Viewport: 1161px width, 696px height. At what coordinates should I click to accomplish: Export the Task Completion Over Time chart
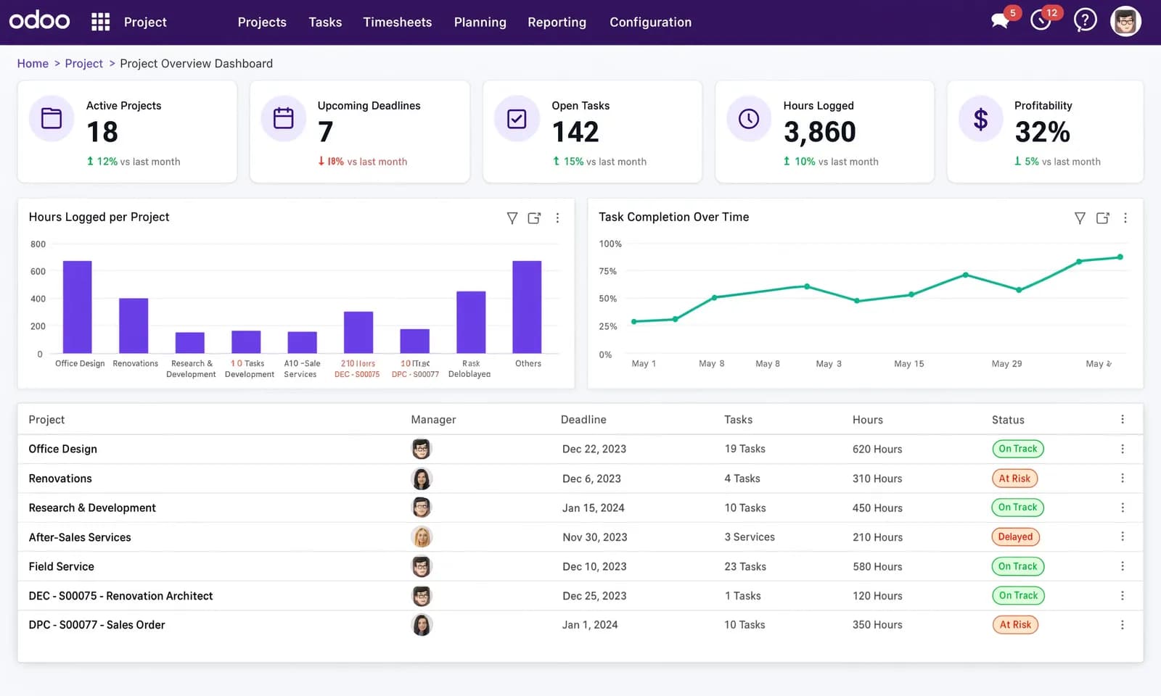[x=1103, y=217]
